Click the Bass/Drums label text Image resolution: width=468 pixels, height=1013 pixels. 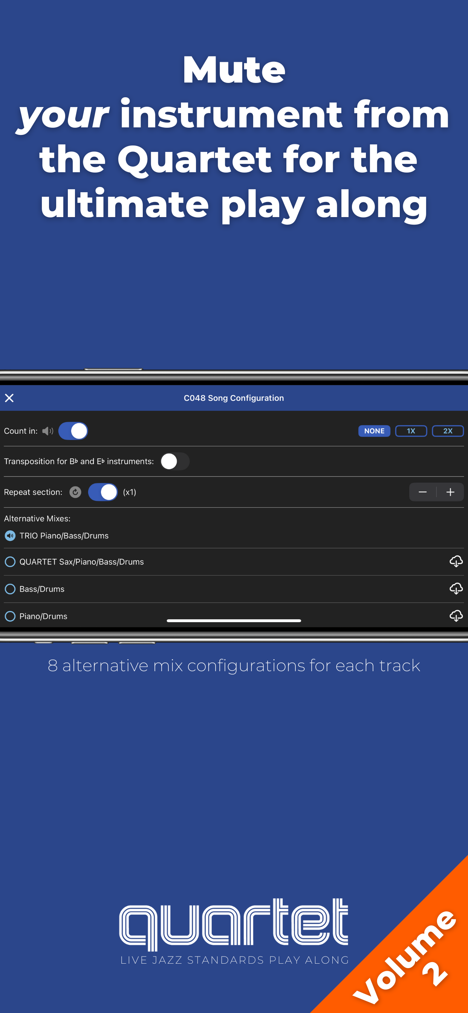coord(42,589)
